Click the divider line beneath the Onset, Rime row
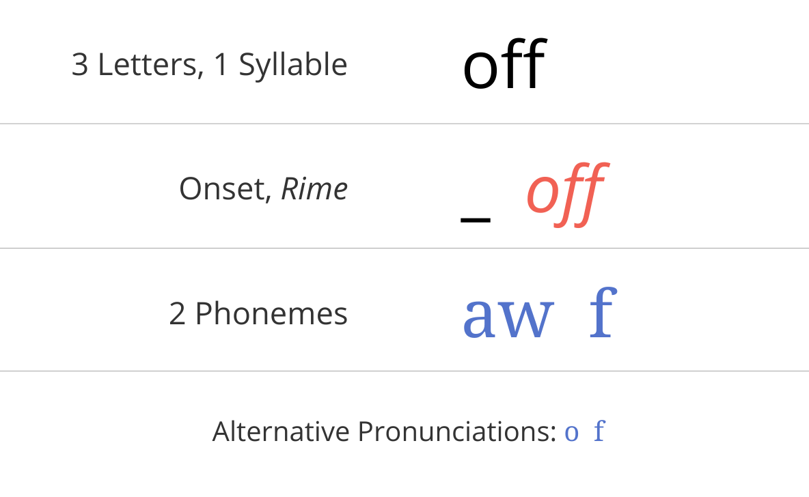809x497 pixels. 404,248
